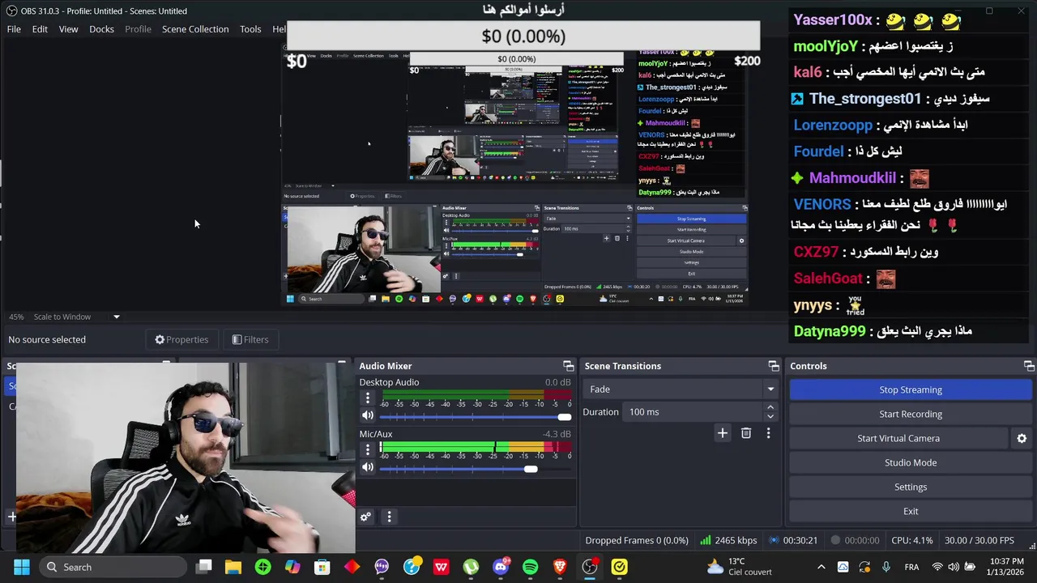Click the Dropped Frames 0 (0.0%) status
This screenshot has height=583, width=1037.
[x=637, y=540]
